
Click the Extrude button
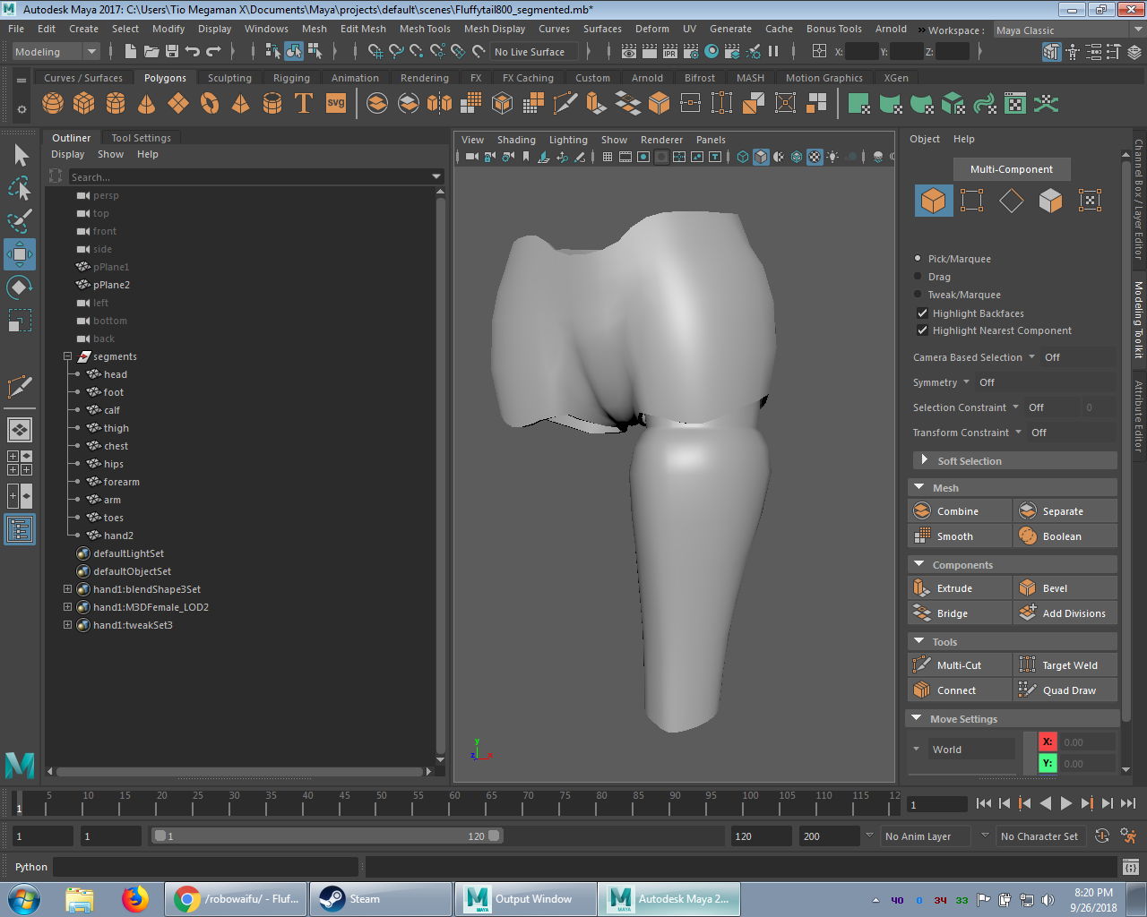tap(960, 588)
